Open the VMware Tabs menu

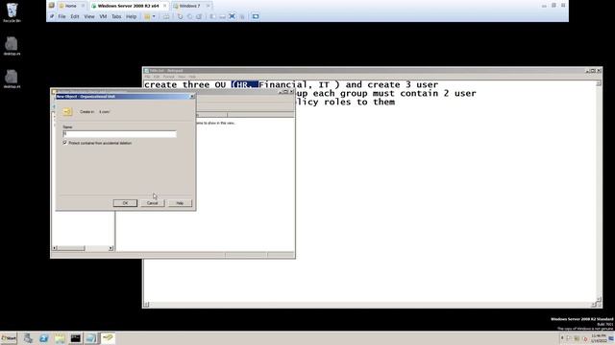coord(116,16)
